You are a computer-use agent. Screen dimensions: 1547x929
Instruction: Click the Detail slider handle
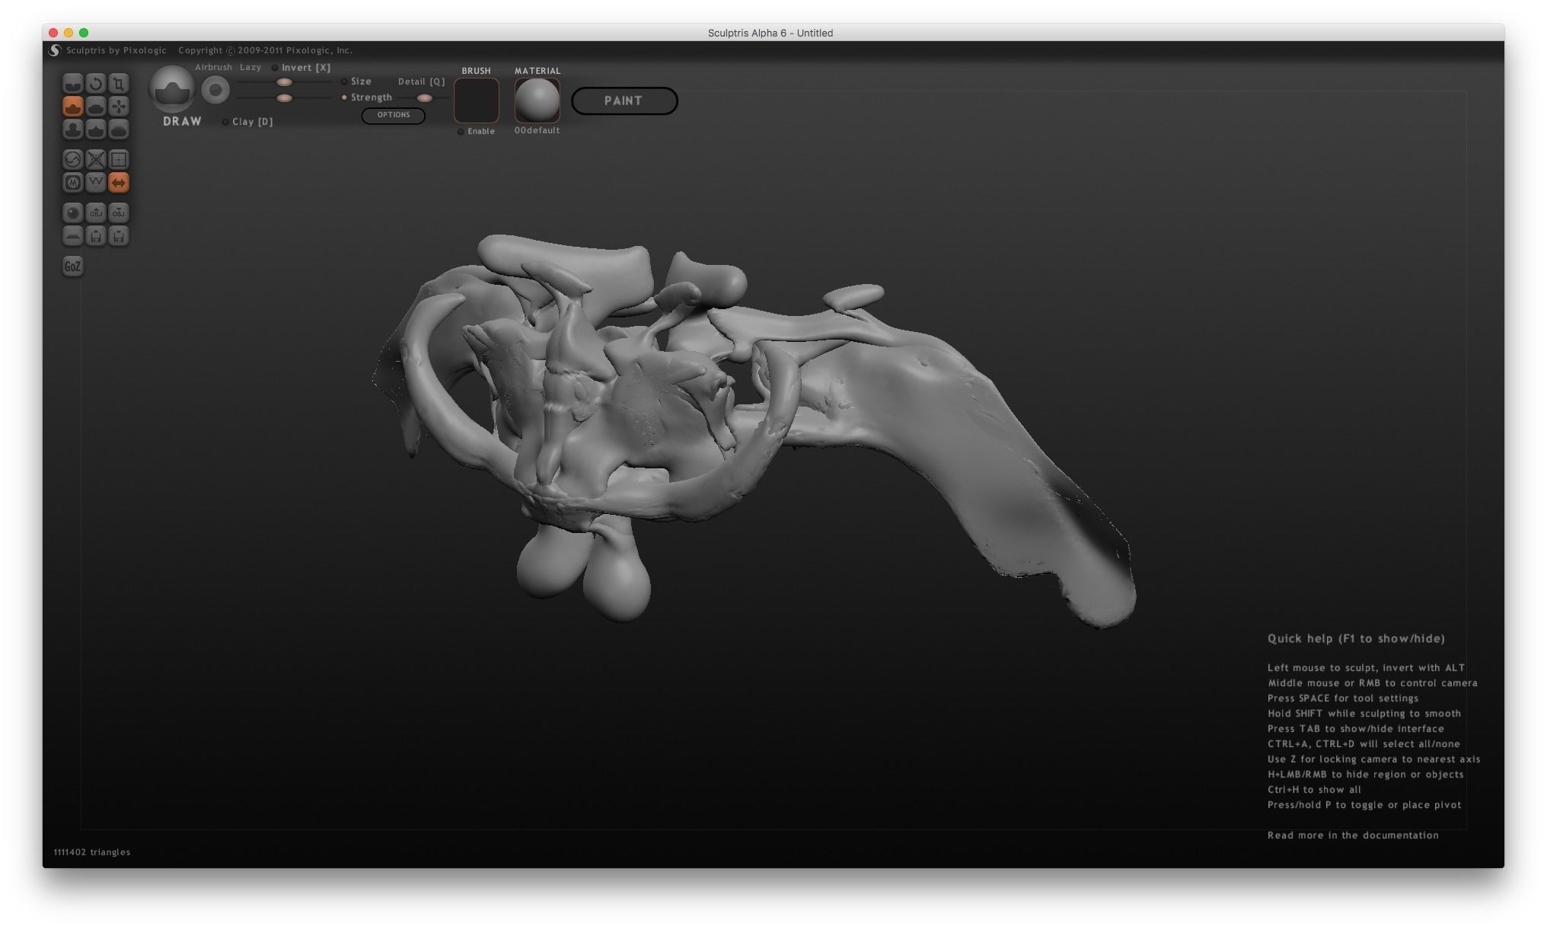tap(425, 98)
